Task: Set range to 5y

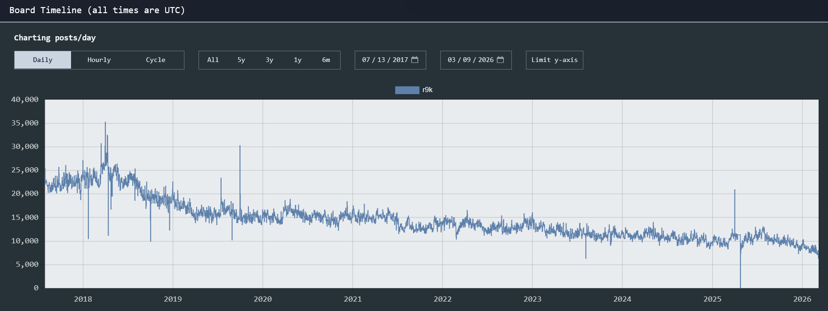Action: pyautogui.click(x=241, y=60)
